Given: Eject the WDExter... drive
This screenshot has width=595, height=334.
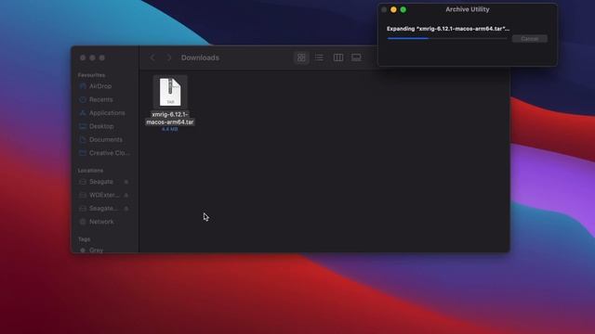Looking at the screenshot, I should point(126,195).
